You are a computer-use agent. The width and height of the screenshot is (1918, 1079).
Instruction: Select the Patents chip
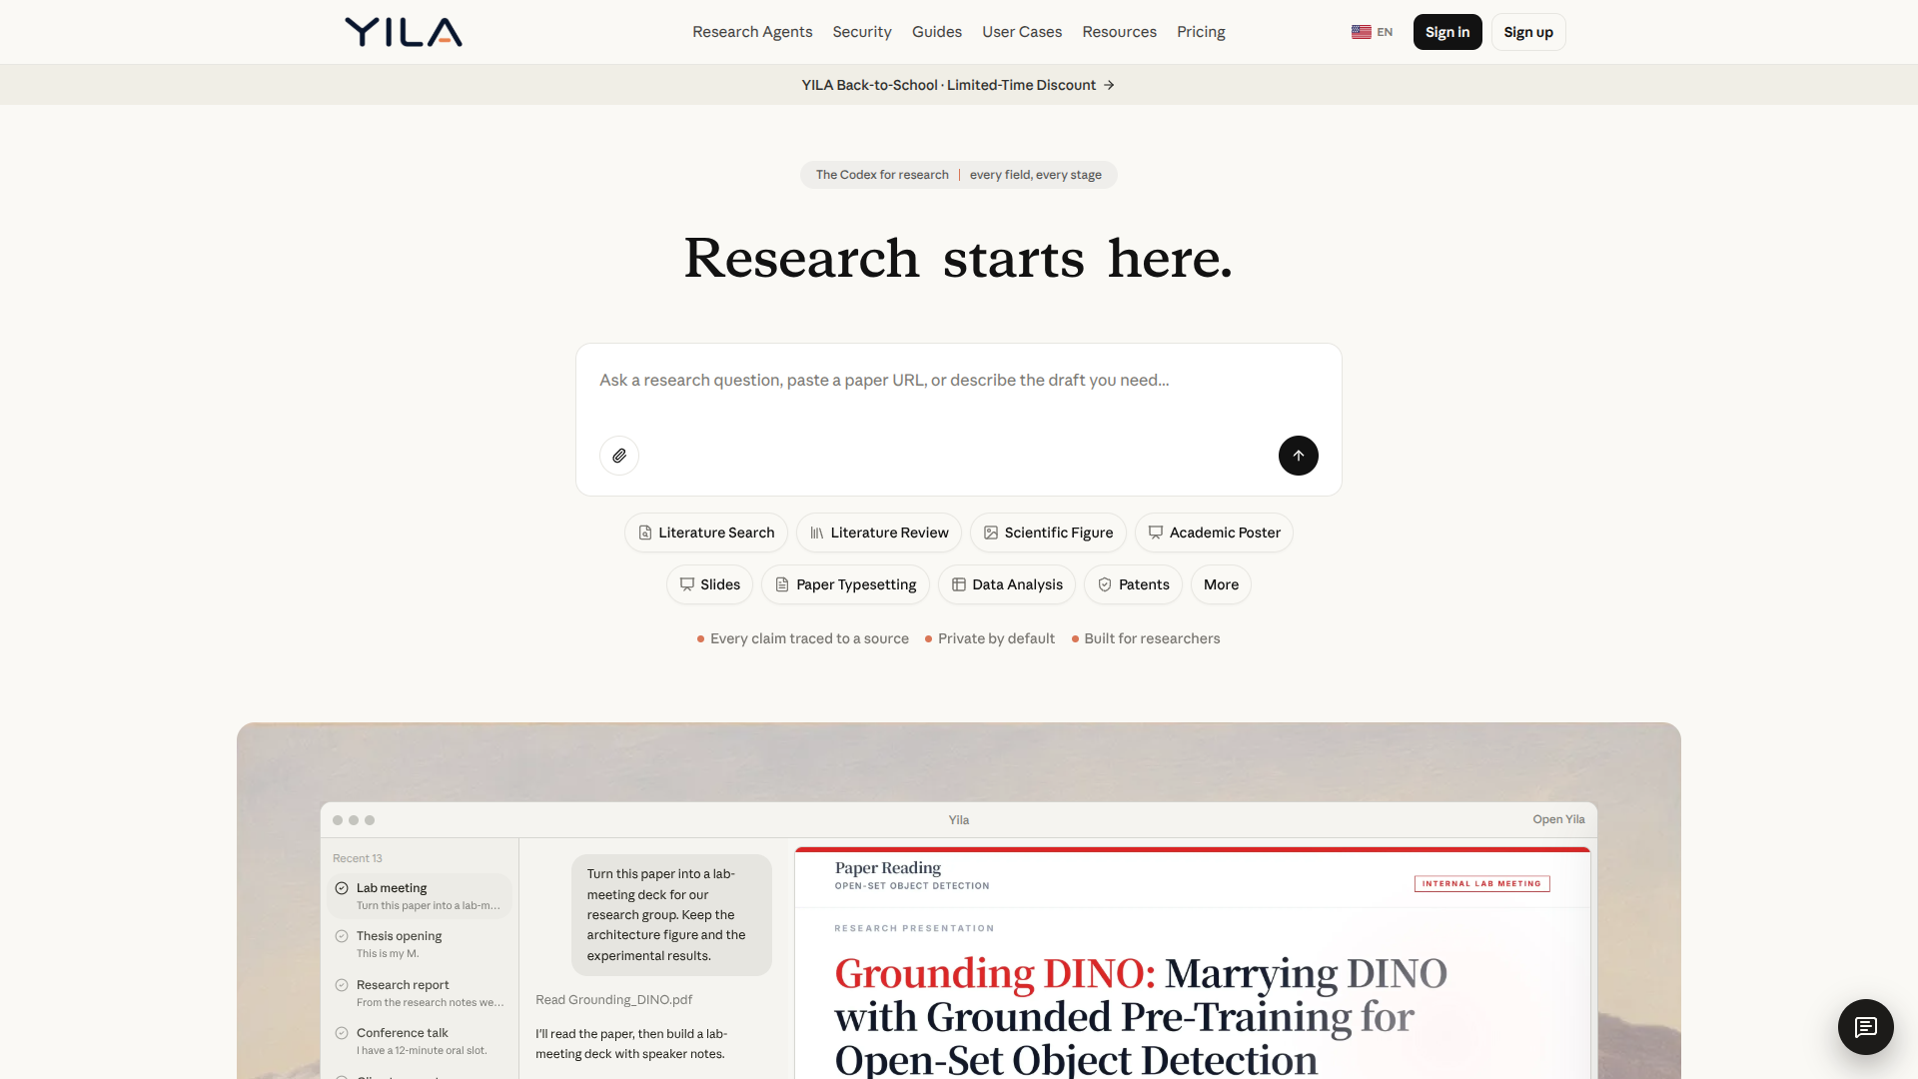[1133, 584]
